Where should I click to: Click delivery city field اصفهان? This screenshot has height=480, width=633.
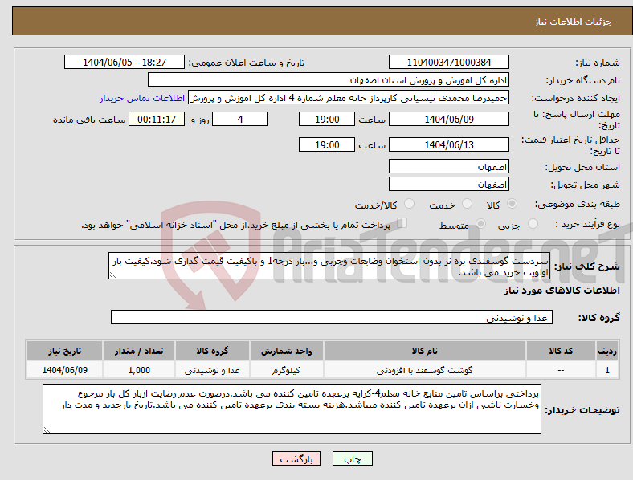[448, 184]
